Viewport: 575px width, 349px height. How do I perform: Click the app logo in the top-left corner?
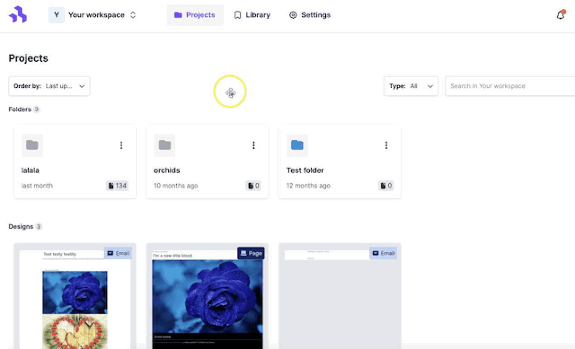coord(18,15)
